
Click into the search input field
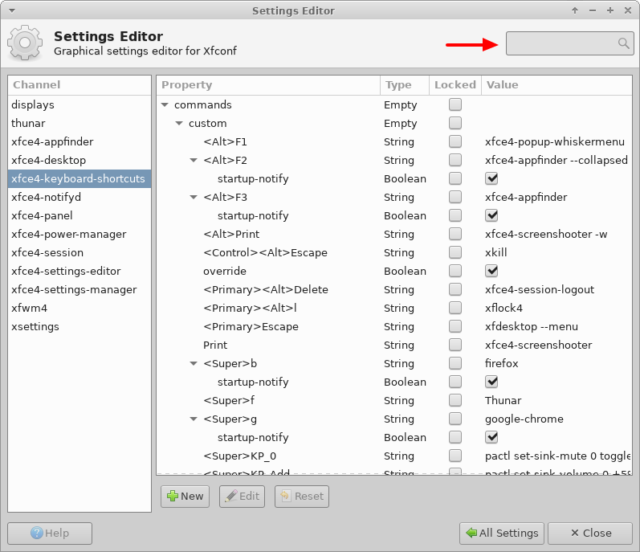click(561, 43)
